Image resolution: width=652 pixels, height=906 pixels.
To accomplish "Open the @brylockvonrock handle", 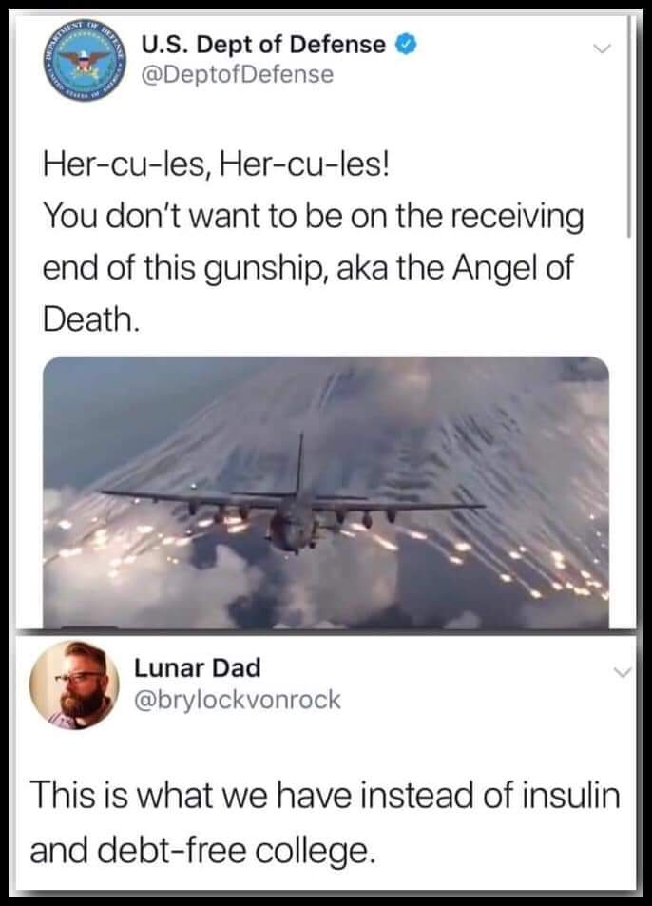I will [x=238, y=700].
